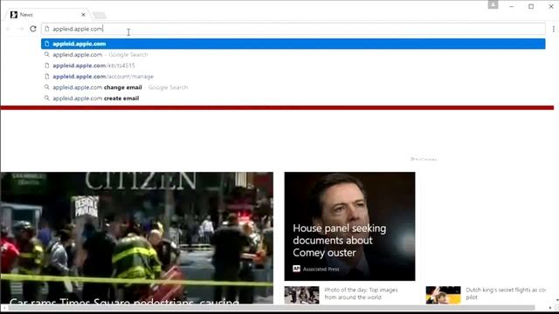The width and height of the screenshot is (559, 314).
Task: Click the browser forward arrow
Action: [x=21, y=29]
